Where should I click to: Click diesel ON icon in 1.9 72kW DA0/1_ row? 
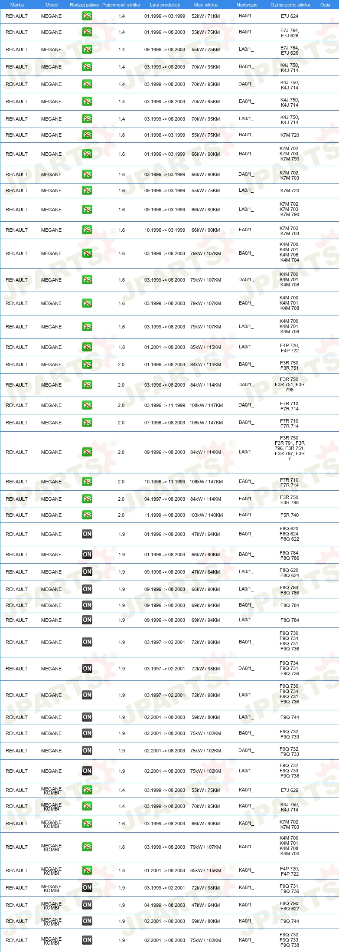pos(87,669)
